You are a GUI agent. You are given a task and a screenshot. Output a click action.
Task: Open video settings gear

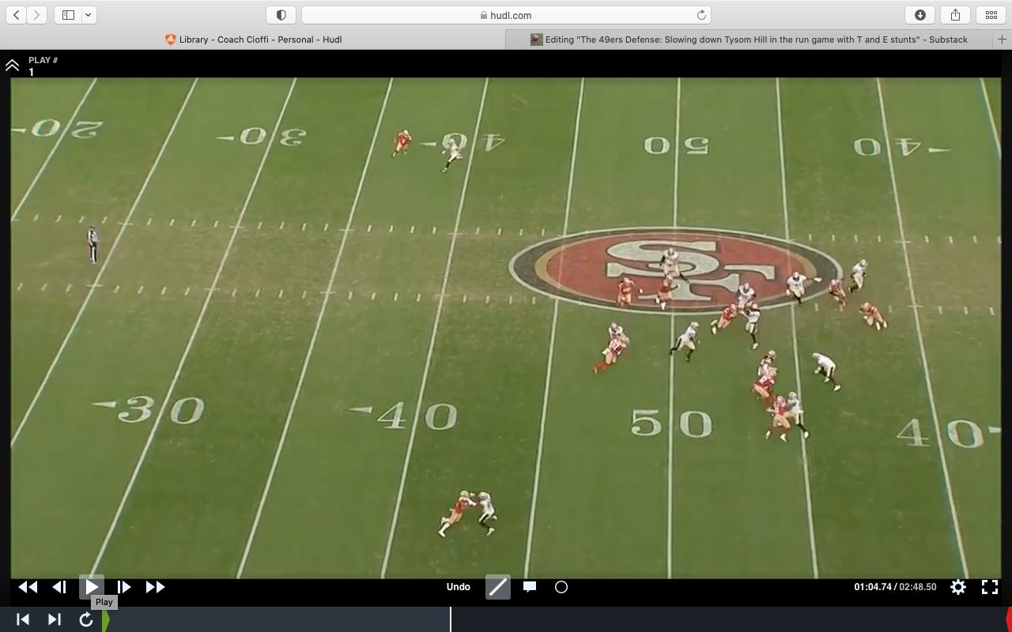tap(958, 587)
